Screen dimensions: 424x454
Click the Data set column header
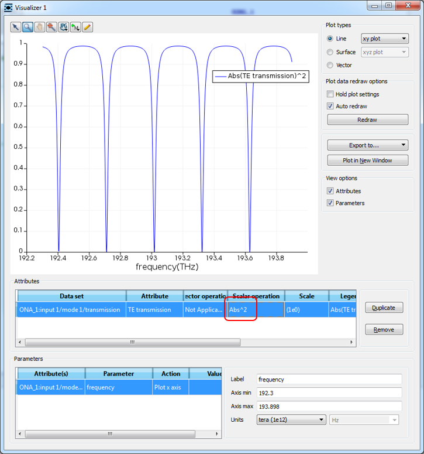click(72, 296)
